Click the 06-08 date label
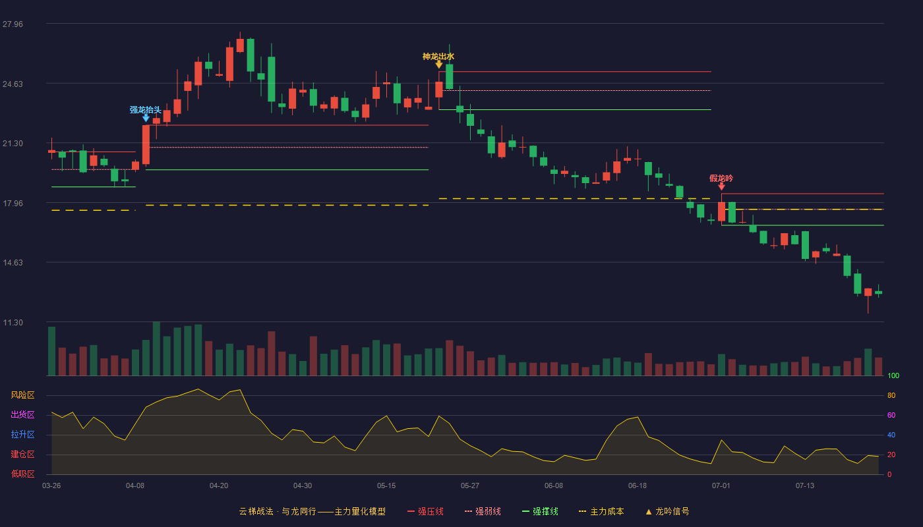The width and height of the screenshot is (923, 527). click(554, 485)
